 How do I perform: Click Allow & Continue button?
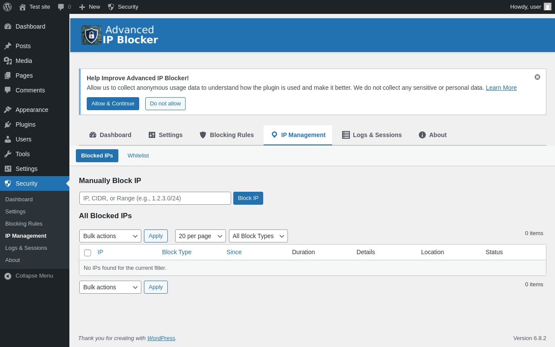pos(113,104)
